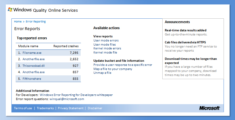View User mode errors report

[x=106, y=41]
